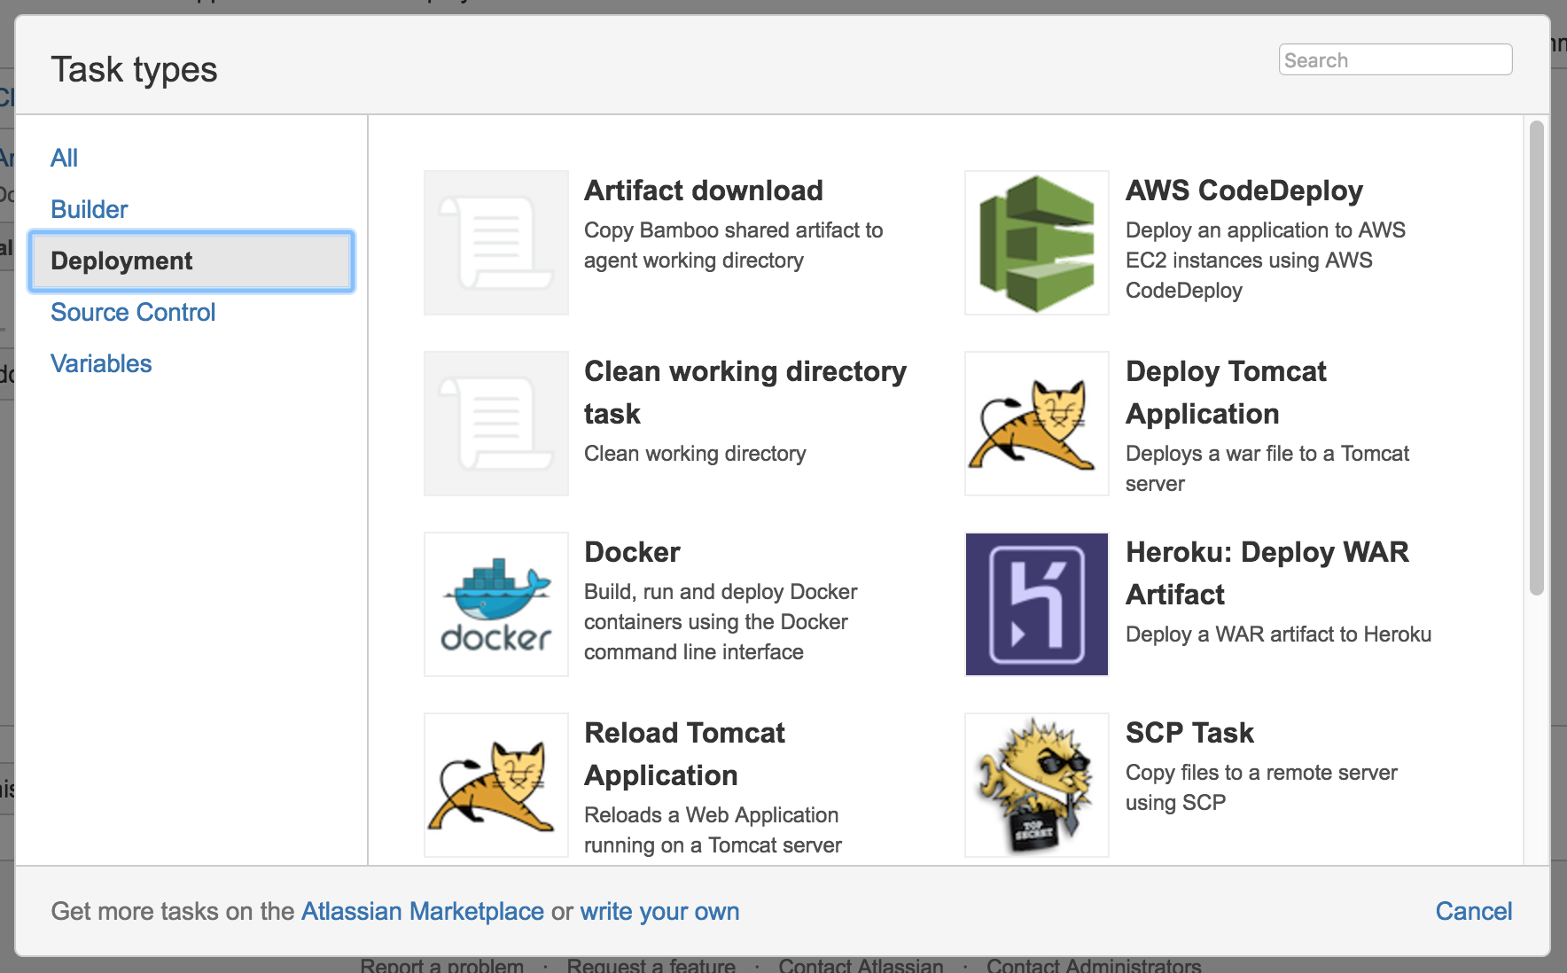The image size is (1567, 973).
Task: Select the Deployment category
Action: point(121,261)
